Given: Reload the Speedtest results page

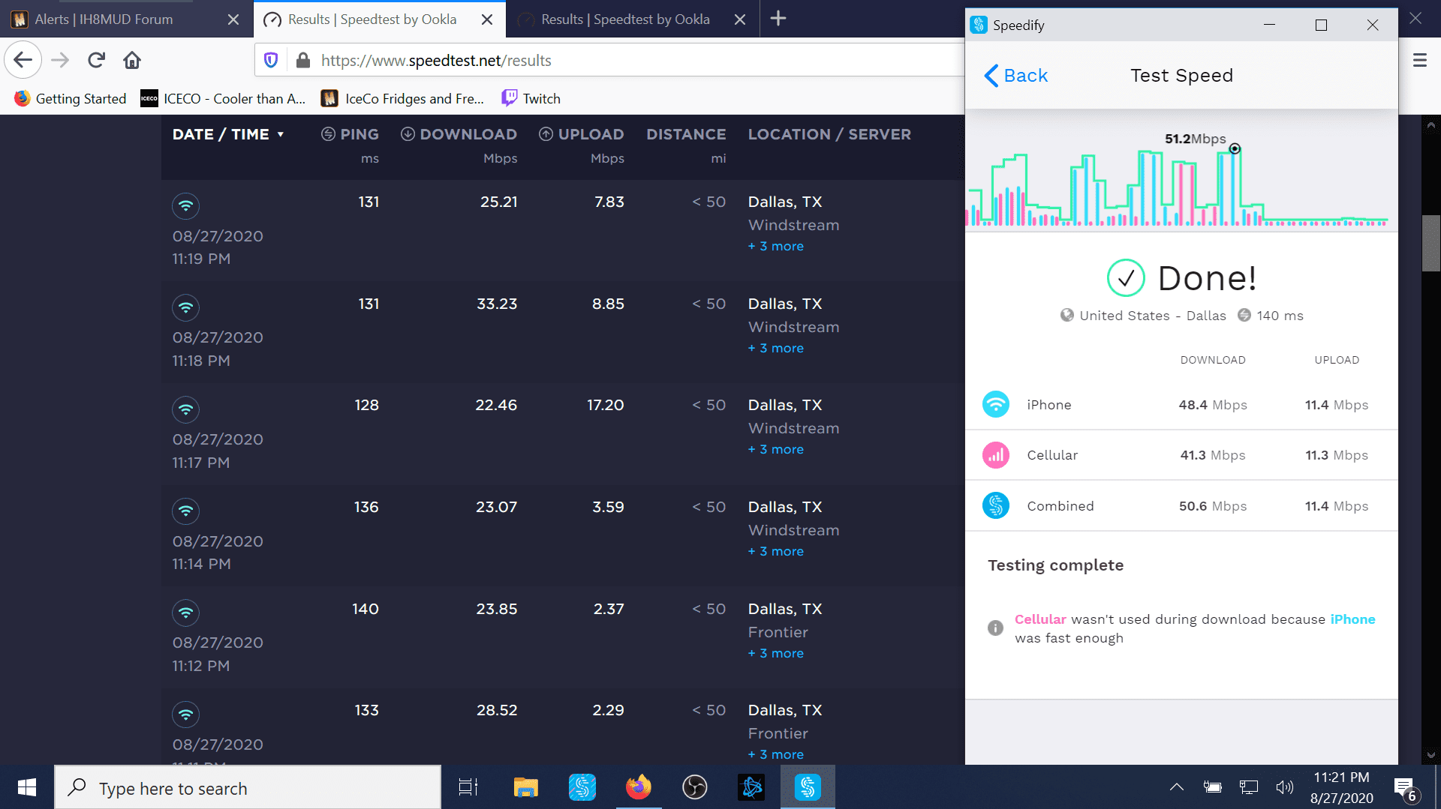Looking at the screenshot, I should coord(96,60).
